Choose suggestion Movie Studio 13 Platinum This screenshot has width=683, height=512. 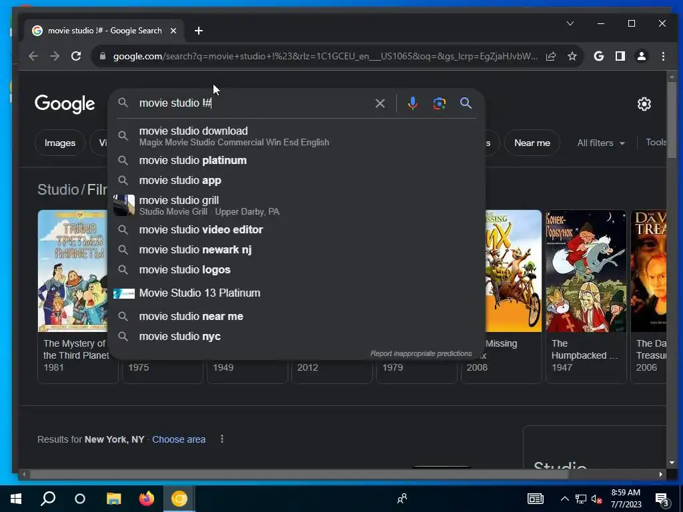coord(296,293)
